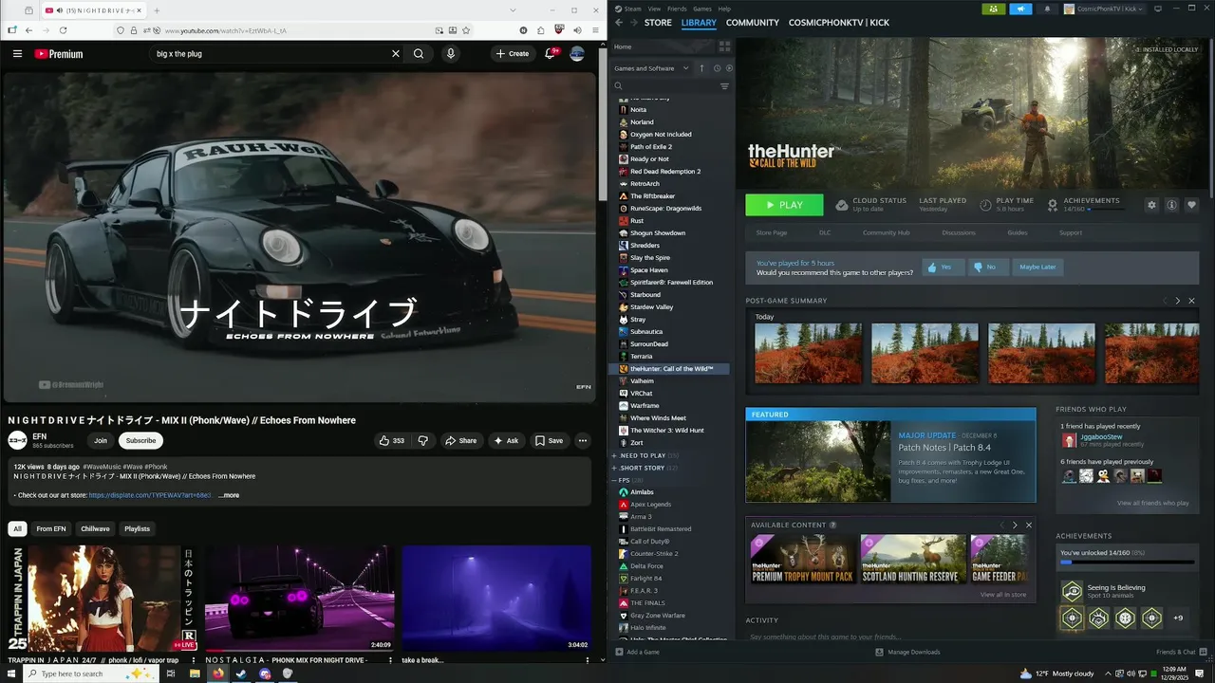Clear the YouTube search box text

[x=396, y=54]
